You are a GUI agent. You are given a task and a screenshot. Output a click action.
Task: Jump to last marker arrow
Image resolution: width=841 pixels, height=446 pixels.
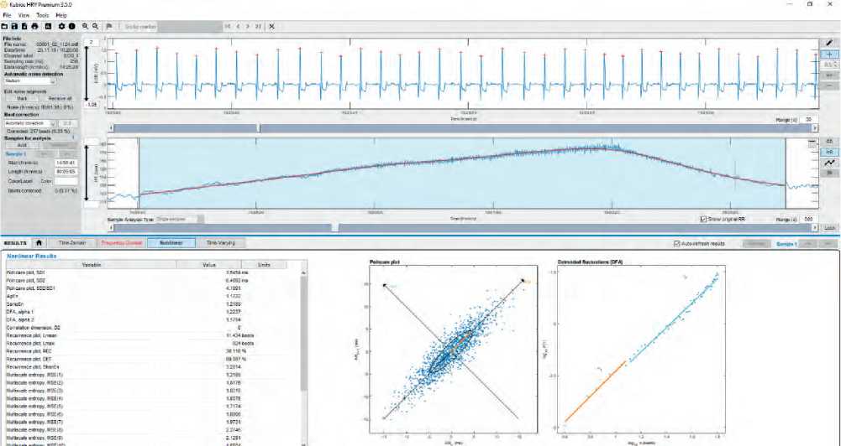point(259,26)
